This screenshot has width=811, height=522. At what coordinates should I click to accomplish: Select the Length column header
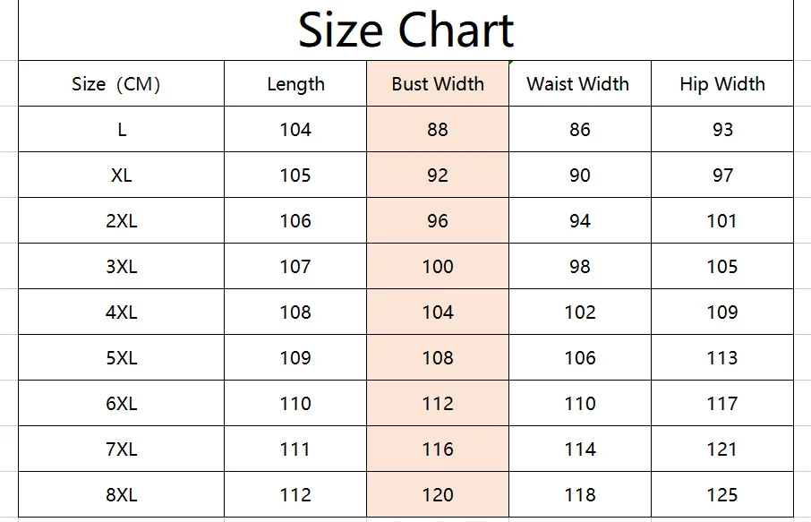295,84
